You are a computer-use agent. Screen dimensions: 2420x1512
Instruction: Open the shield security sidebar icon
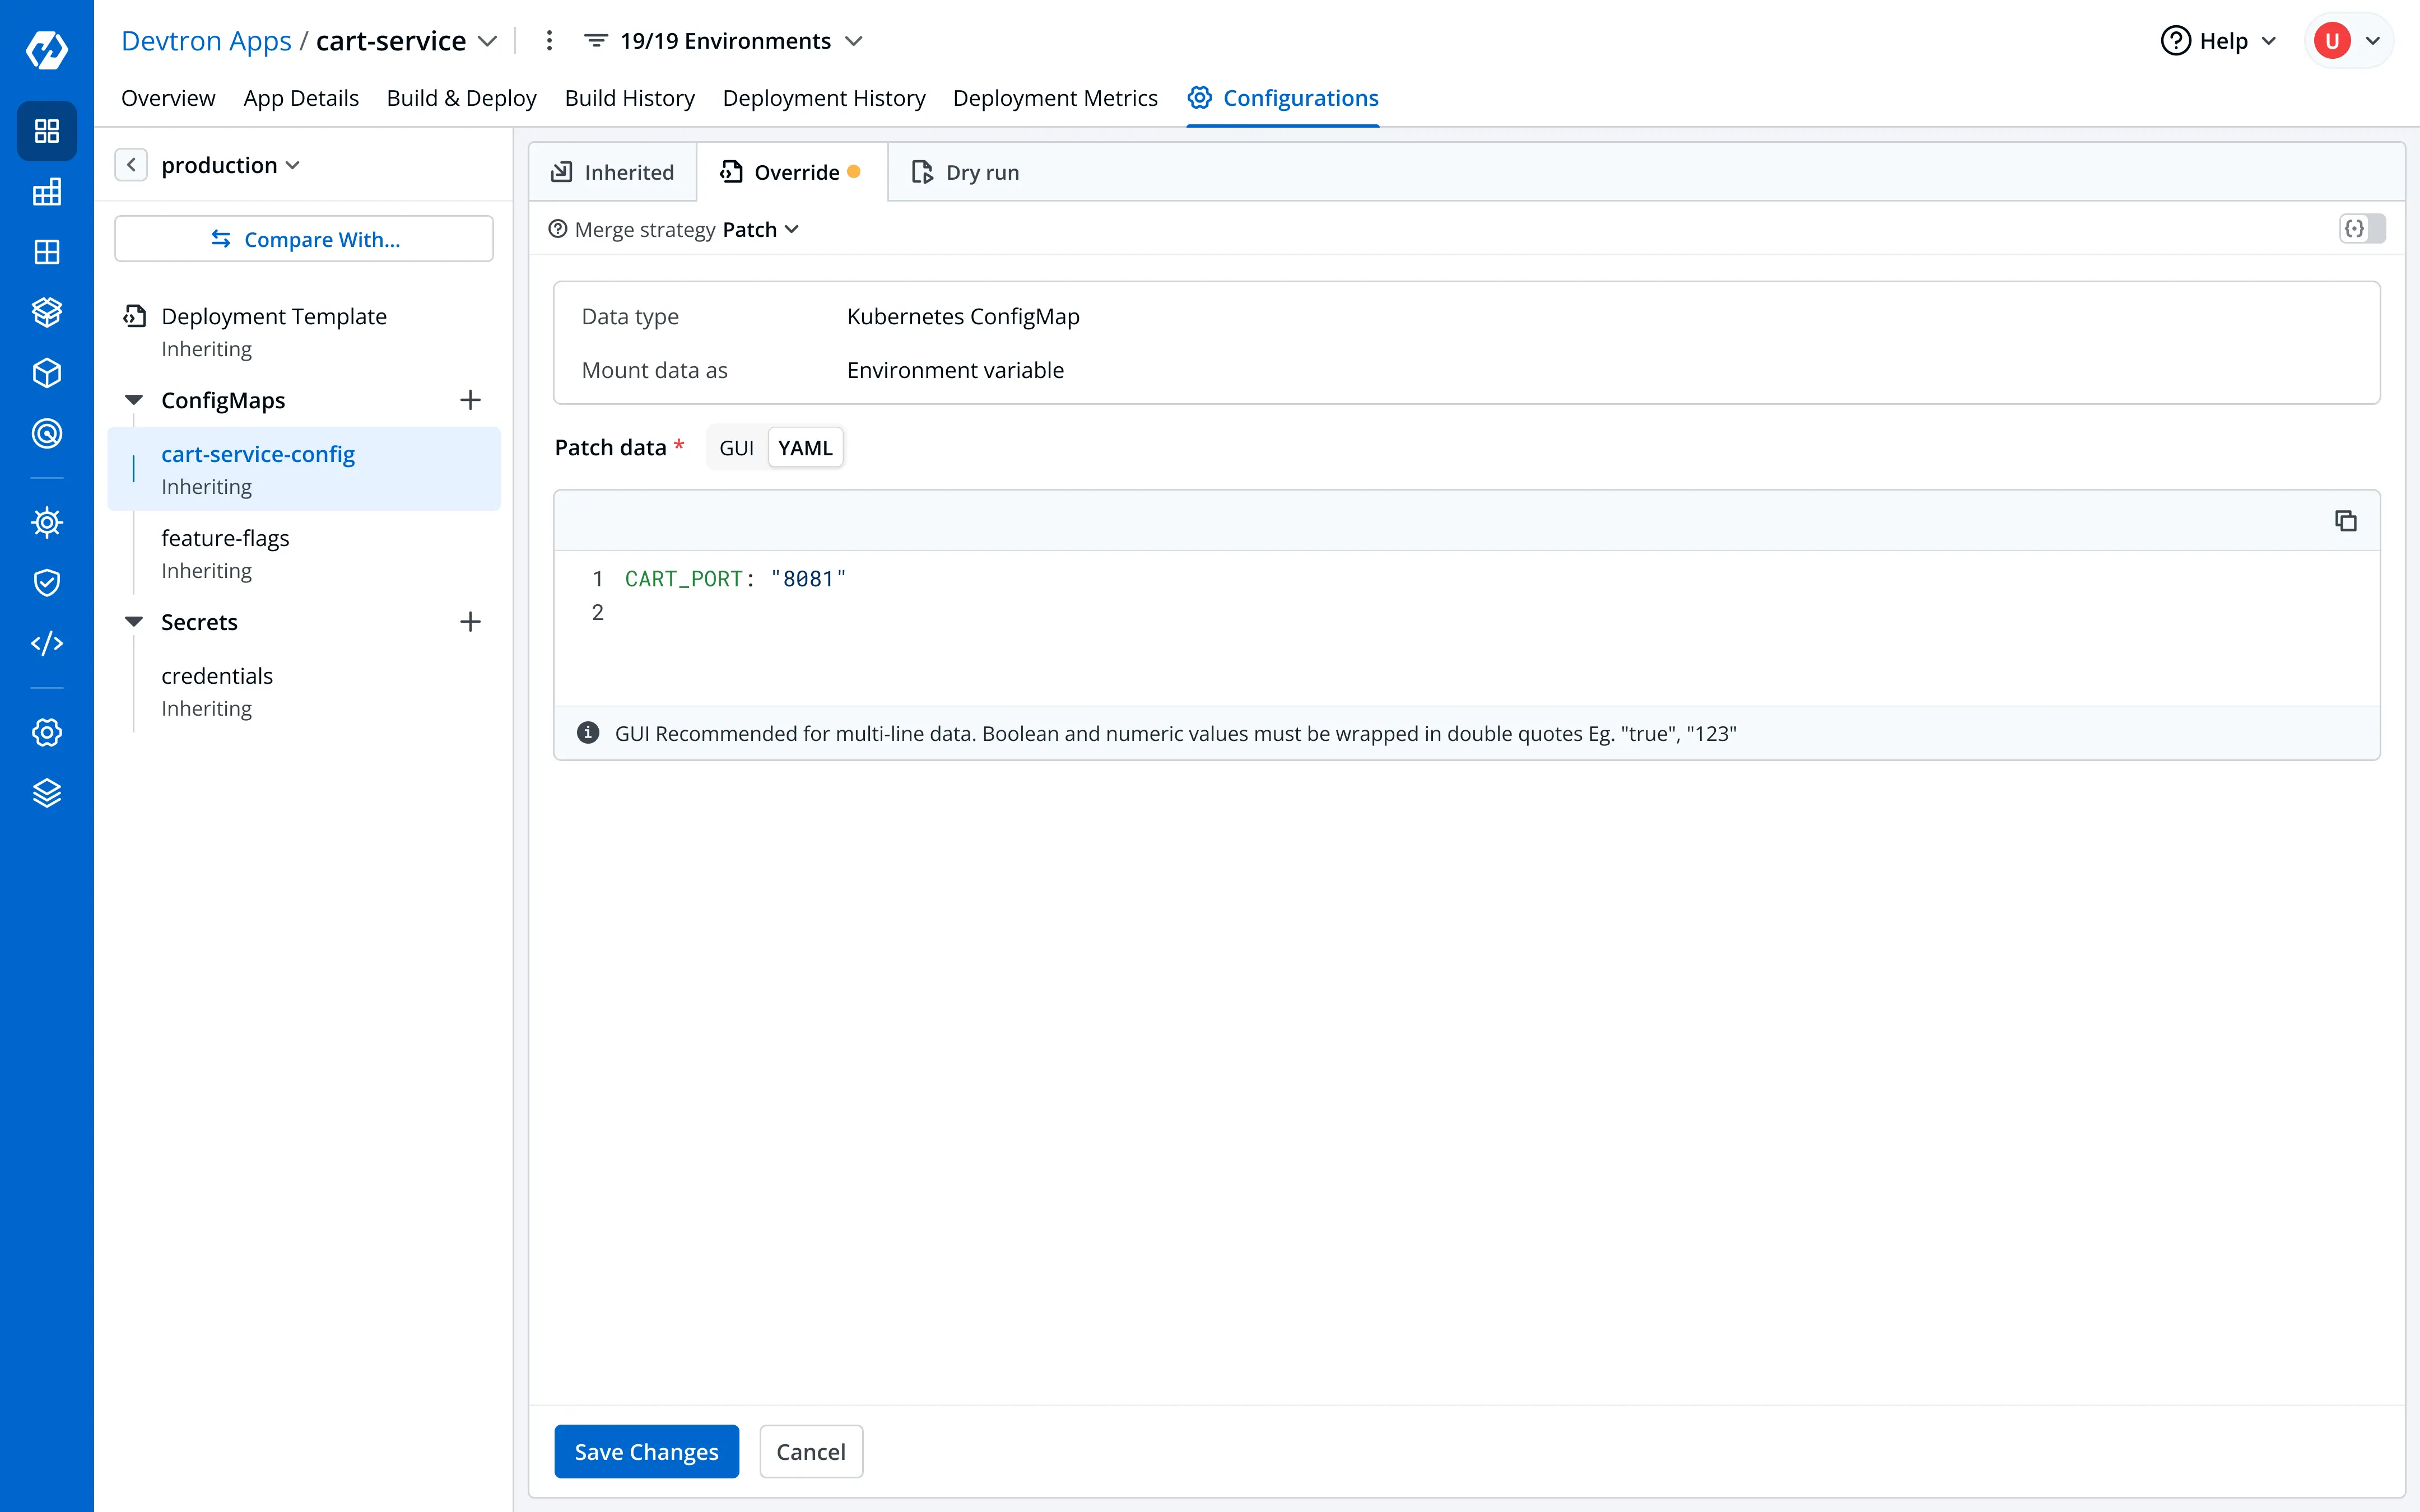click(47, 583)
